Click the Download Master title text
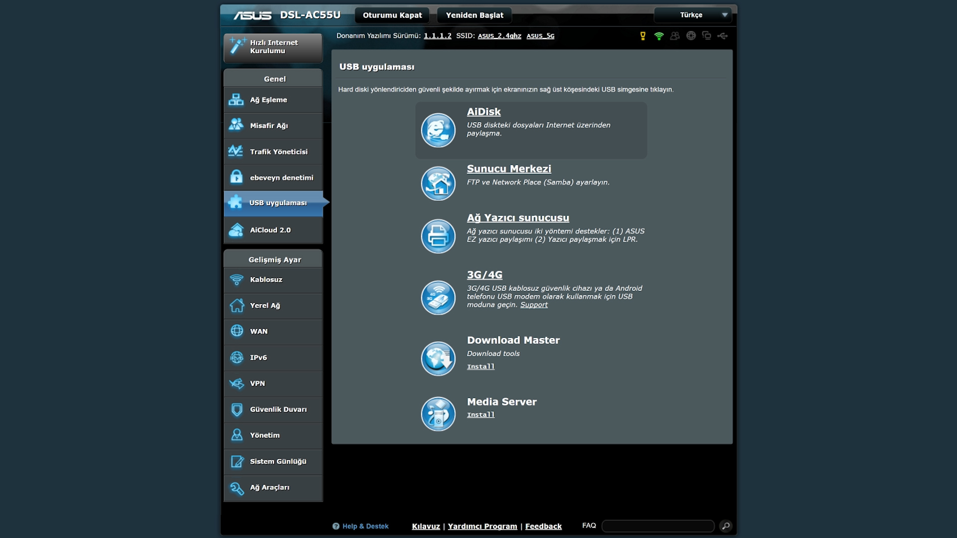 point(513,340)
